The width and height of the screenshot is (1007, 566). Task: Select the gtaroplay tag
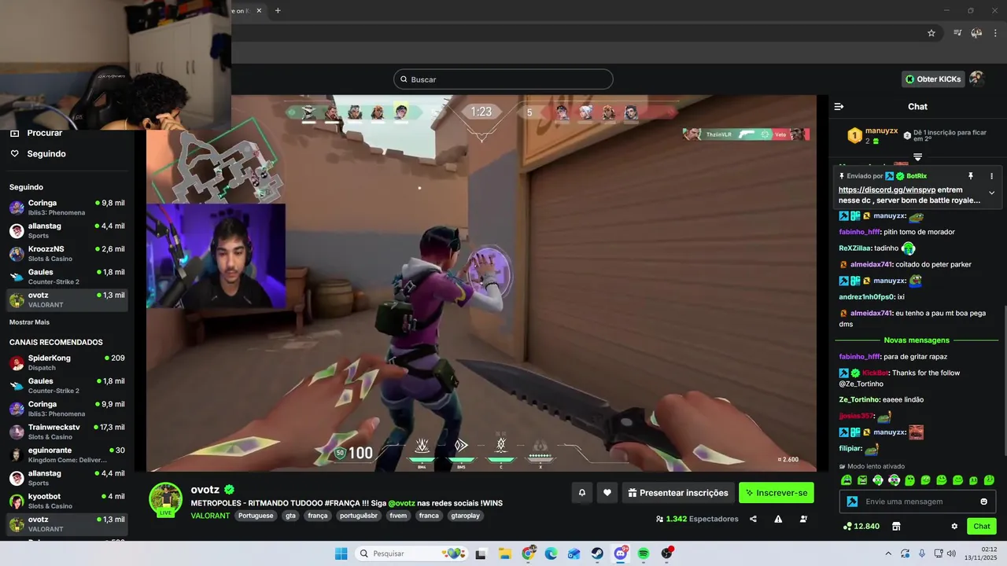click(x=465, y=516)
